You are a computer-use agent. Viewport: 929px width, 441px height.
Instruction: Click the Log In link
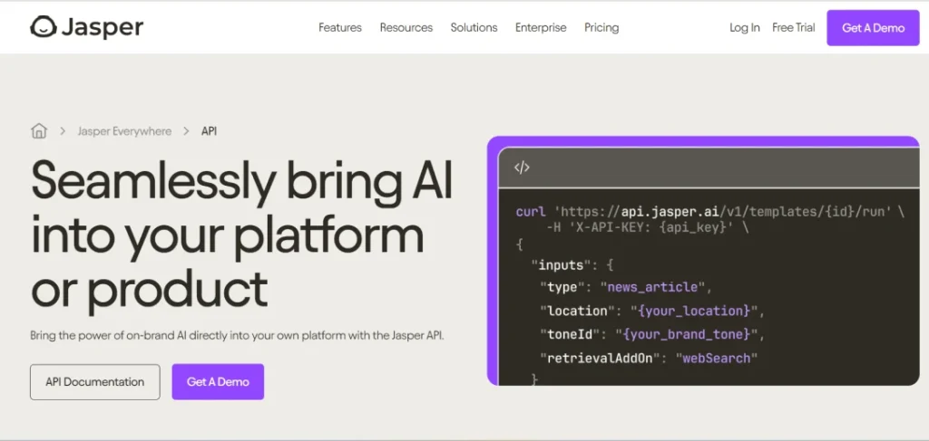(x=745, y=28)
